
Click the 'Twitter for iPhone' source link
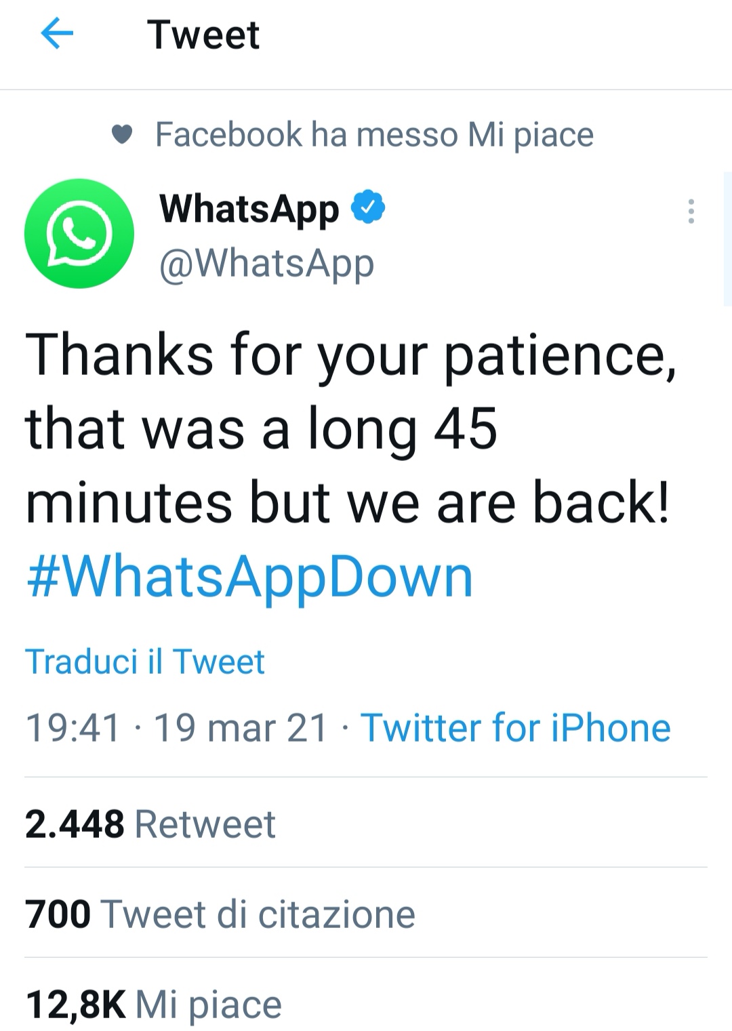[515, 728]
